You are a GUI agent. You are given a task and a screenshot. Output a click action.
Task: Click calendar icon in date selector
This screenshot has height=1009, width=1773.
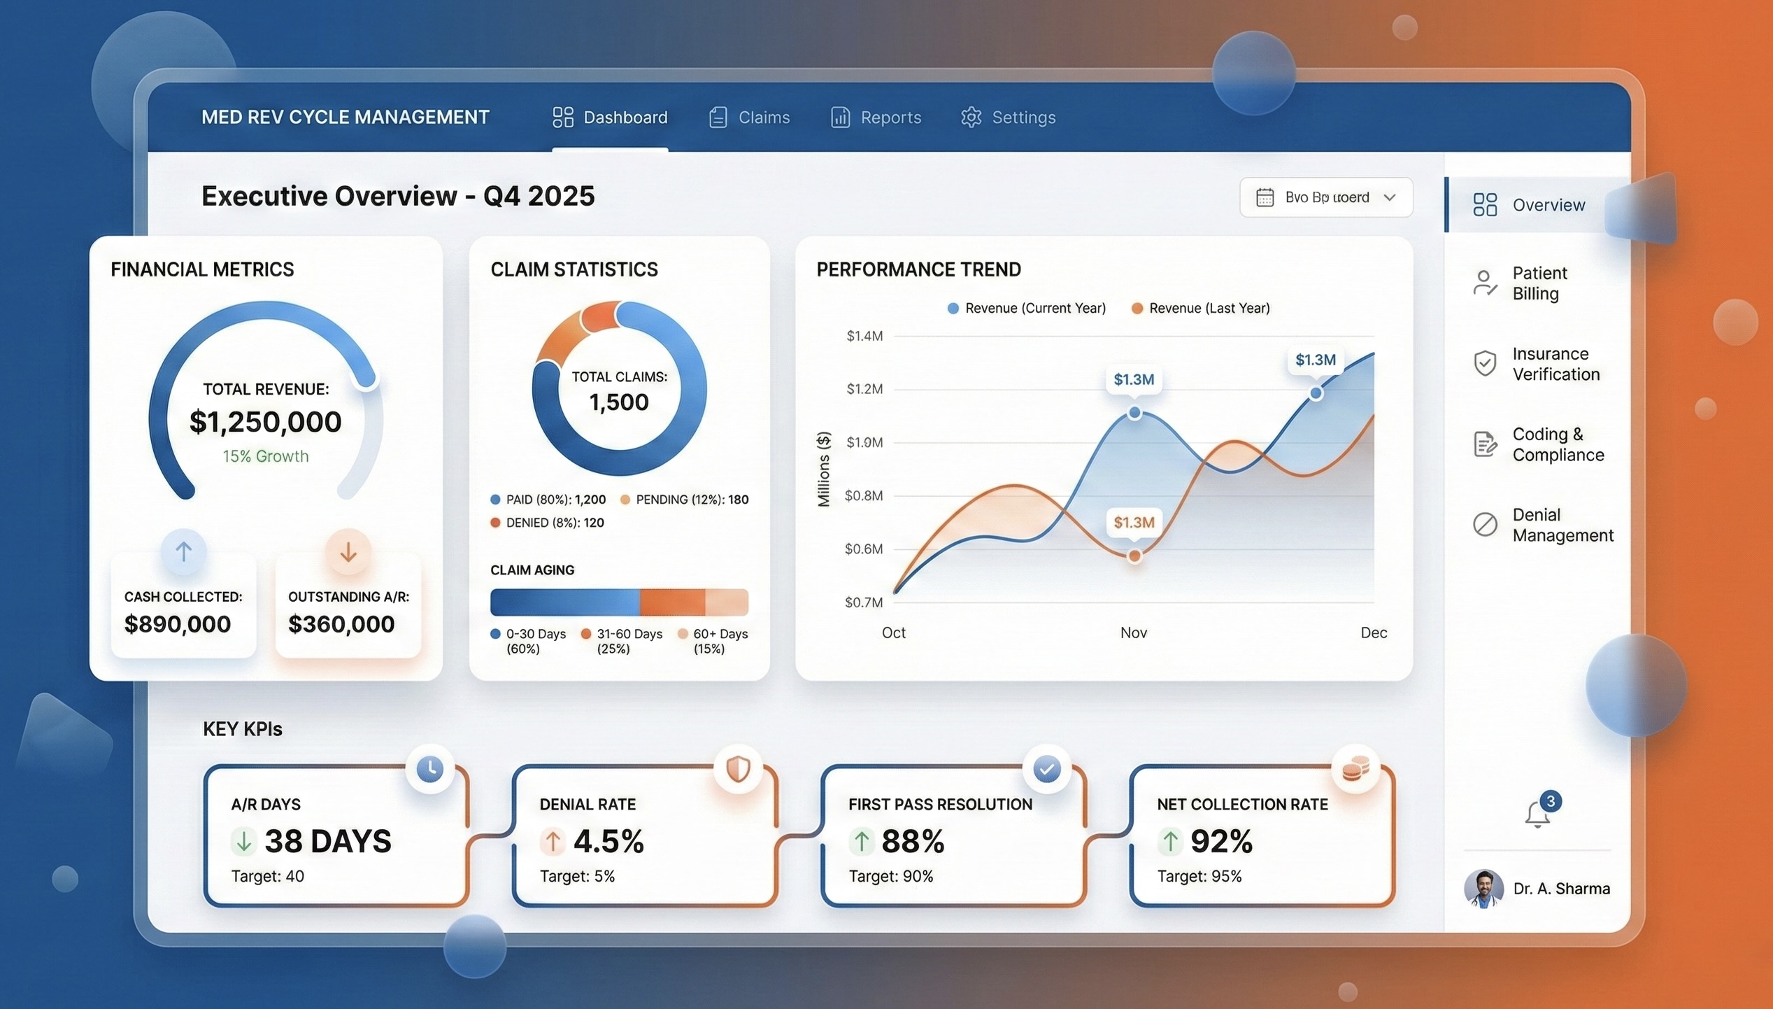[x=1265, y=197]
